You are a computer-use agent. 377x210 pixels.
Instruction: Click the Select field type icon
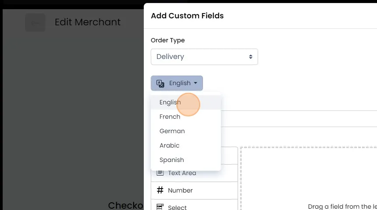click(x=160, y=207)
